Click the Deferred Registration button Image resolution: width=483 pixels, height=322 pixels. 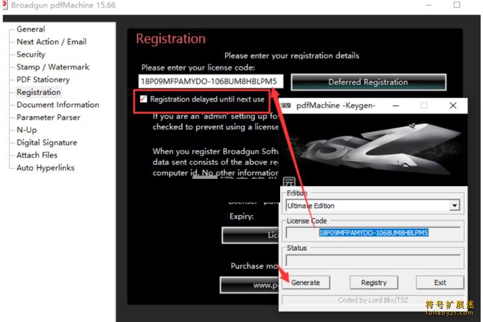click(x=368, y=82)
